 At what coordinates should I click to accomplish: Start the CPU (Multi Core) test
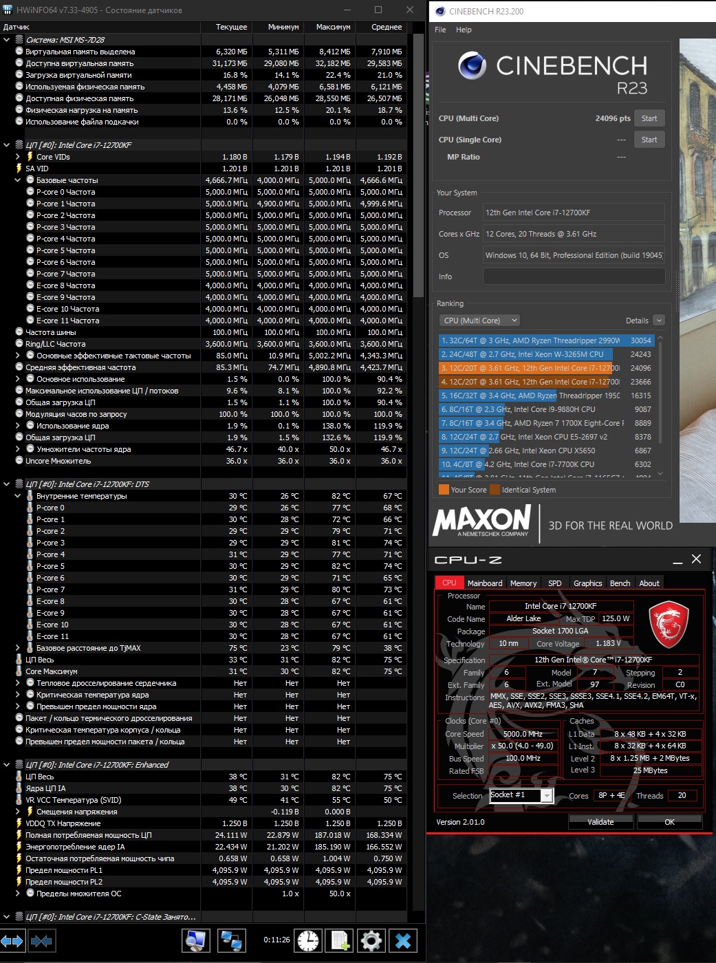[x=649, y=118]
